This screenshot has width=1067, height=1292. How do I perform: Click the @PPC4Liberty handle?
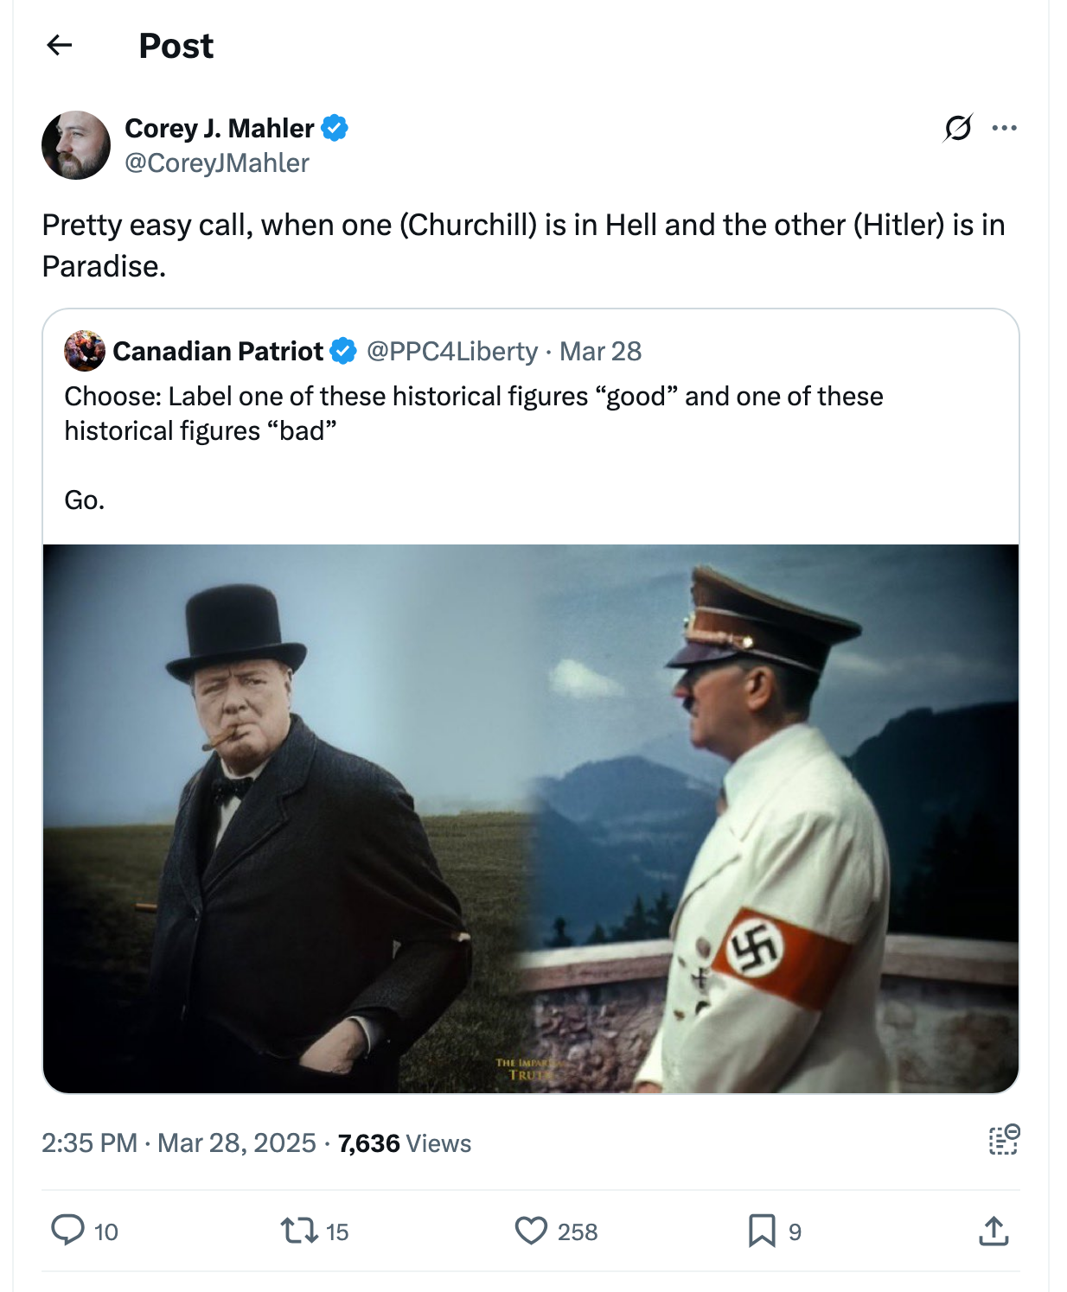(x=452, y=351)
